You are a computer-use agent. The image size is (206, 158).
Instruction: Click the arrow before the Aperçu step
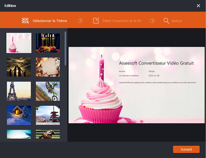pos(152,21)
